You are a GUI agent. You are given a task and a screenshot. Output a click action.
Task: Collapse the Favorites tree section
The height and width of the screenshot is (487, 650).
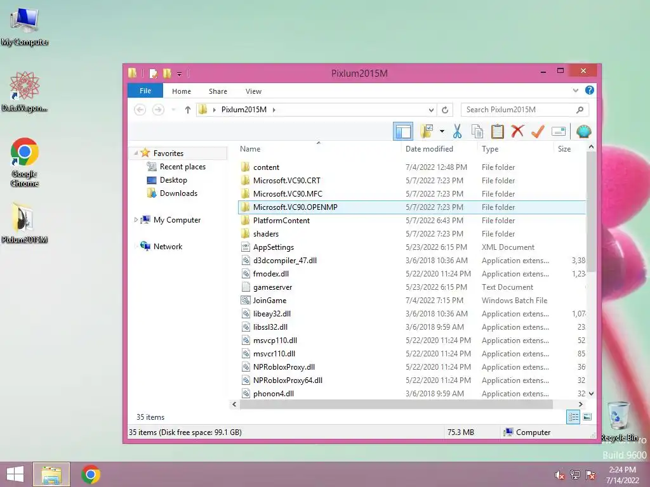136,153
